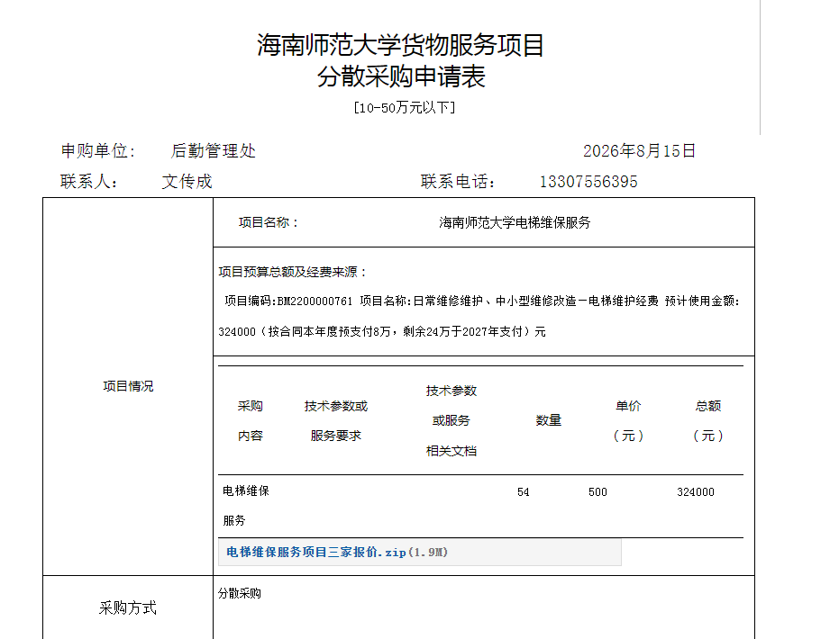Click the 技术参数或服务要求 column header
This screenshot has height=639, width=830.
tap(335, 420)
